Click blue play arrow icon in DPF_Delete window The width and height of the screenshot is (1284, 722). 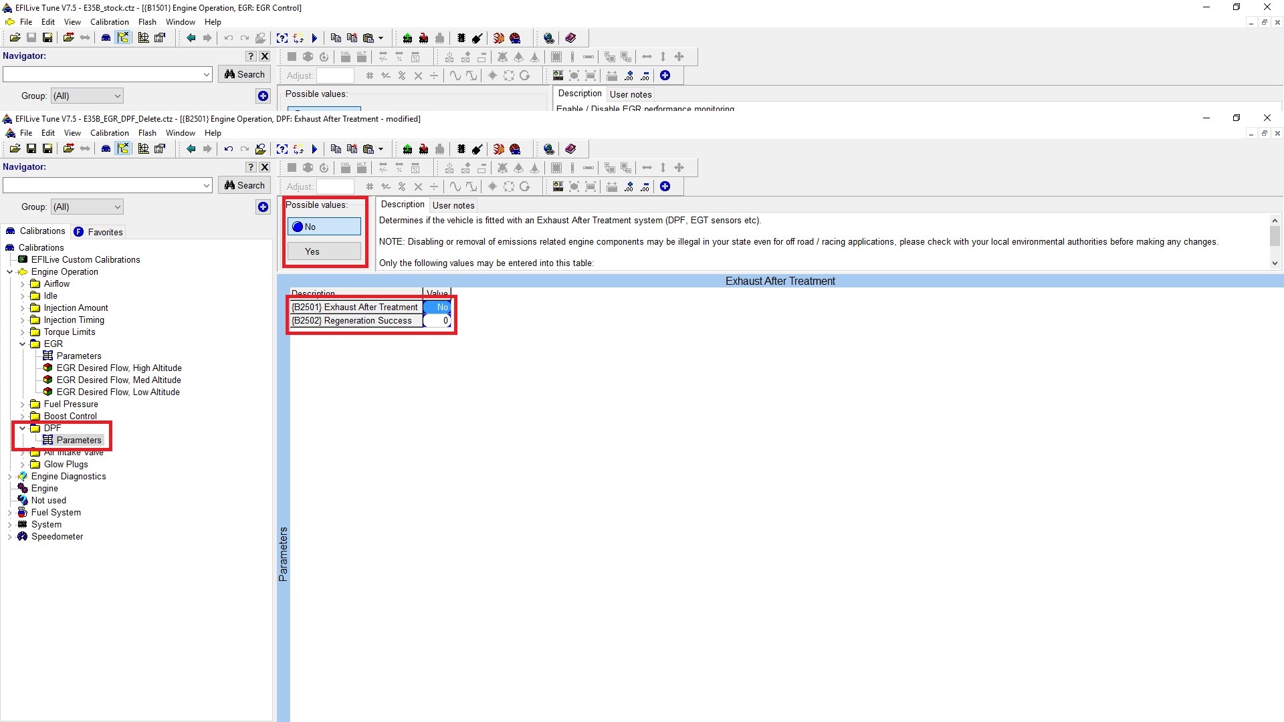click(x=314, y=149)
